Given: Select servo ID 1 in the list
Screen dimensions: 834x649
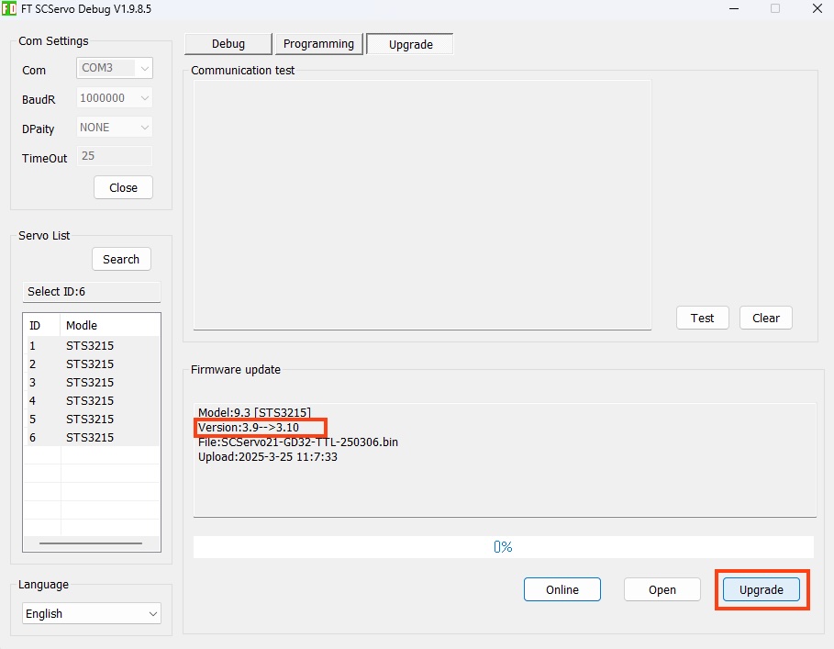Looking at the screenshot, I should (x=90, y=346).
